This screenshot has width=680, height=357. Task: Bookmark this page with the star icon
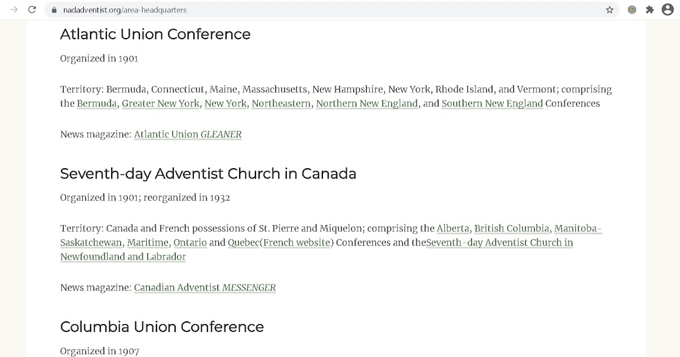(x=609, y=10)
